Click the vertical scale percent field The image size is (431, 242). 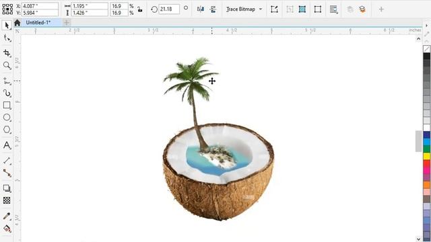119,13
